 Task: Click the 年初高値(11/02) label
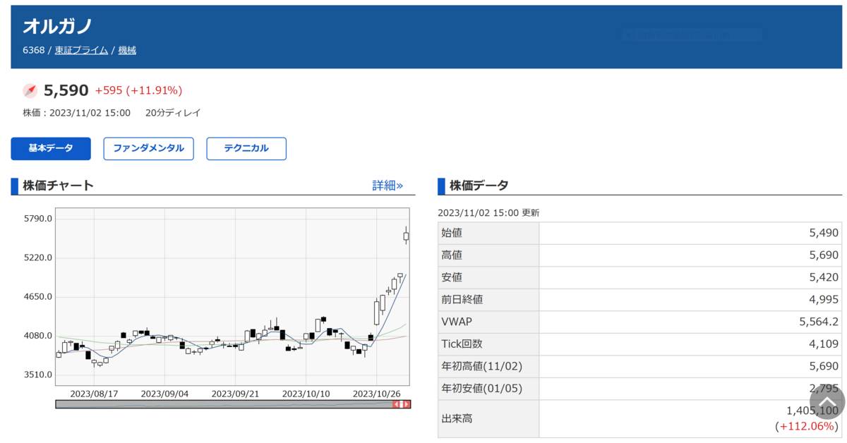coord(481,366)
